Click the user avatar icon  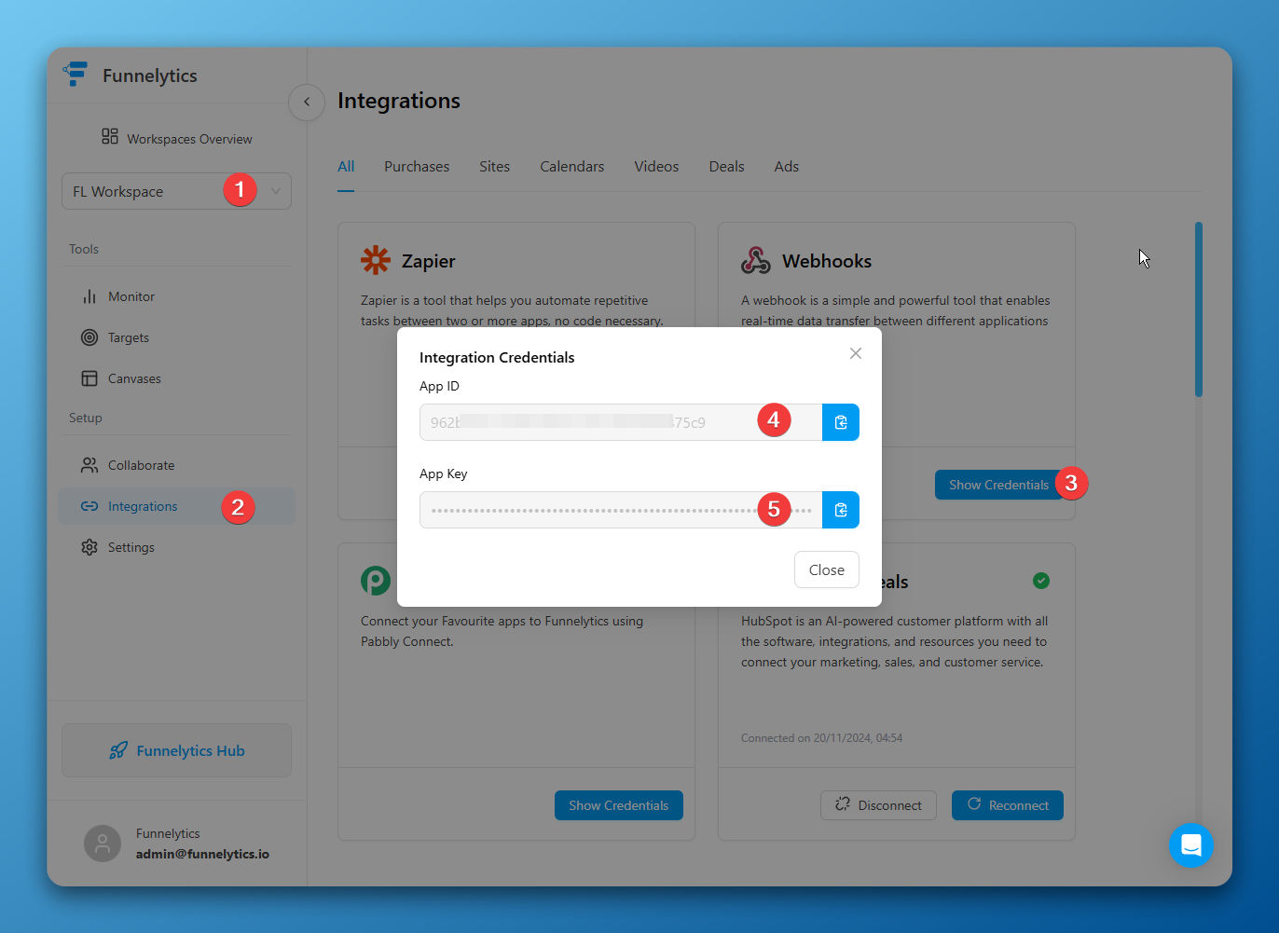103,844
